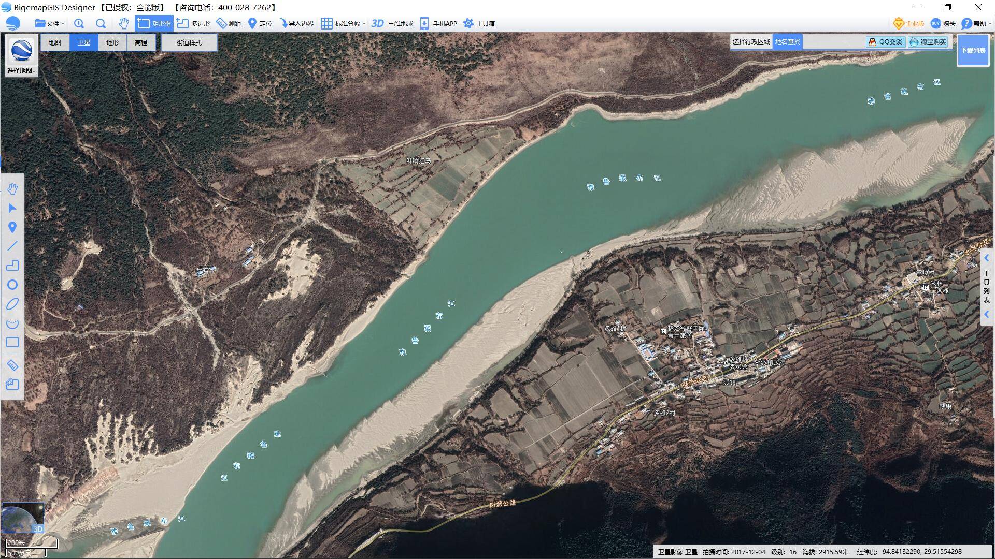
Task: Select the placemark pin tool in left sidebar
Action: 12,227
